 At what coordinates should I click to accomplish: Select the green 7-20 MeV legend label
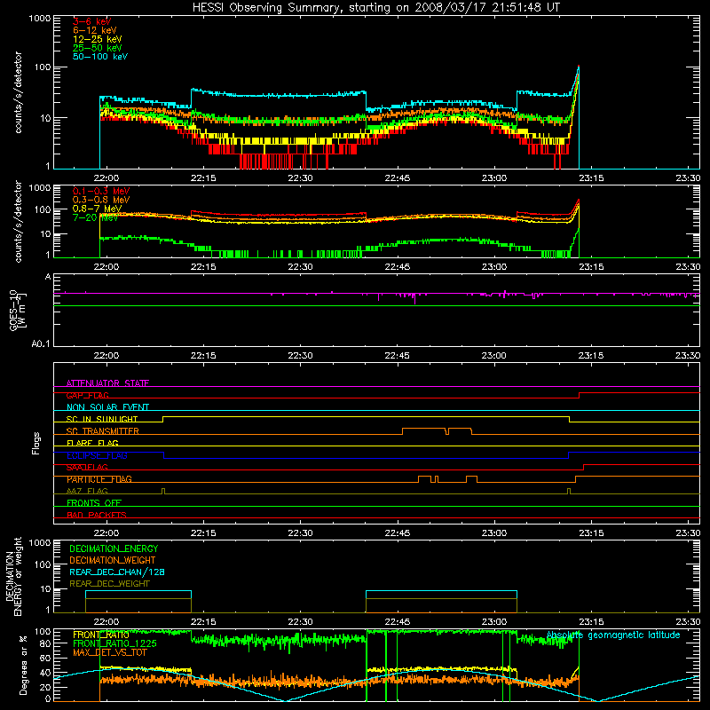[95, 217]
